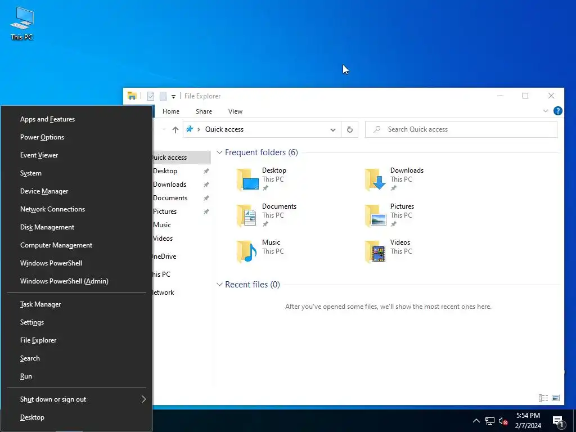Expand the ribbon with the chevron
This screenshot has width=576, height=432.
pos(546,111)
